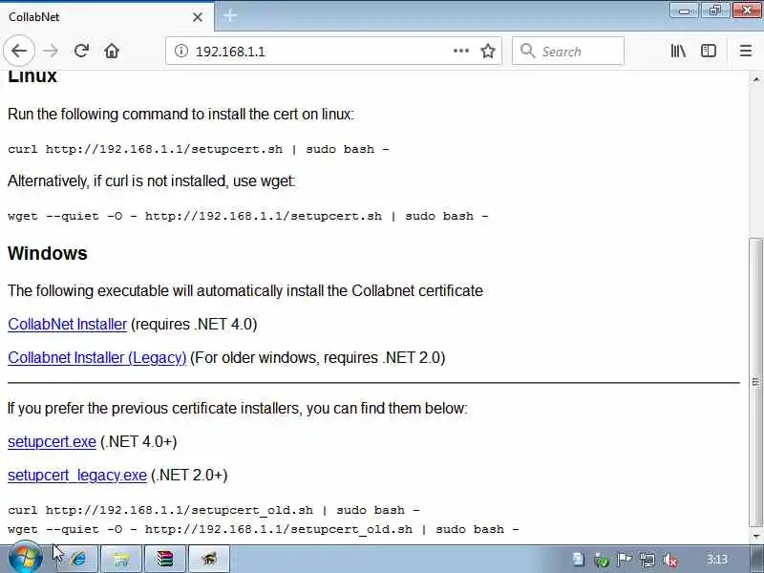This screenshot has width=764, height=573.
Task: Restore down the Firefox window
Action: click(715, 11)
